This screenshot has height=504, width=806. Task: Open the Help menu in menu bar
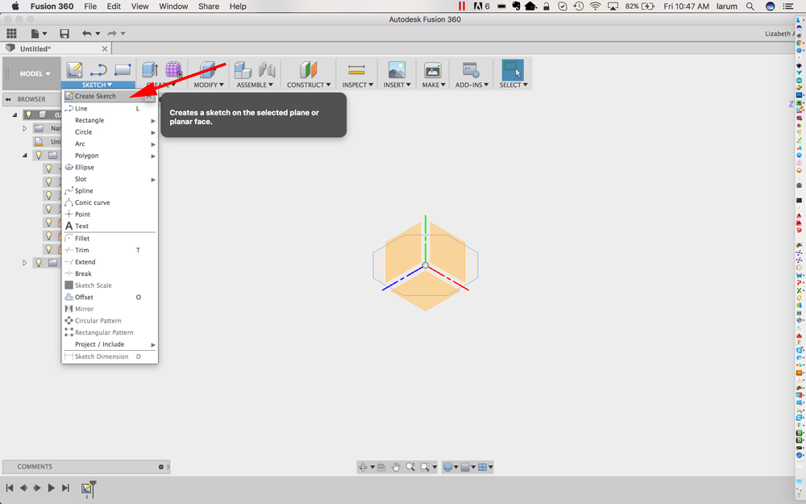pyautogui.click(x=238, y=6)
